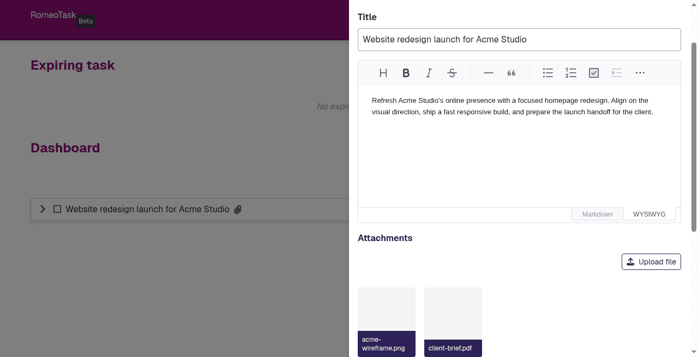Click the indent toolbar icon
This screenshot has height=357, width=698.
point(617,73)
